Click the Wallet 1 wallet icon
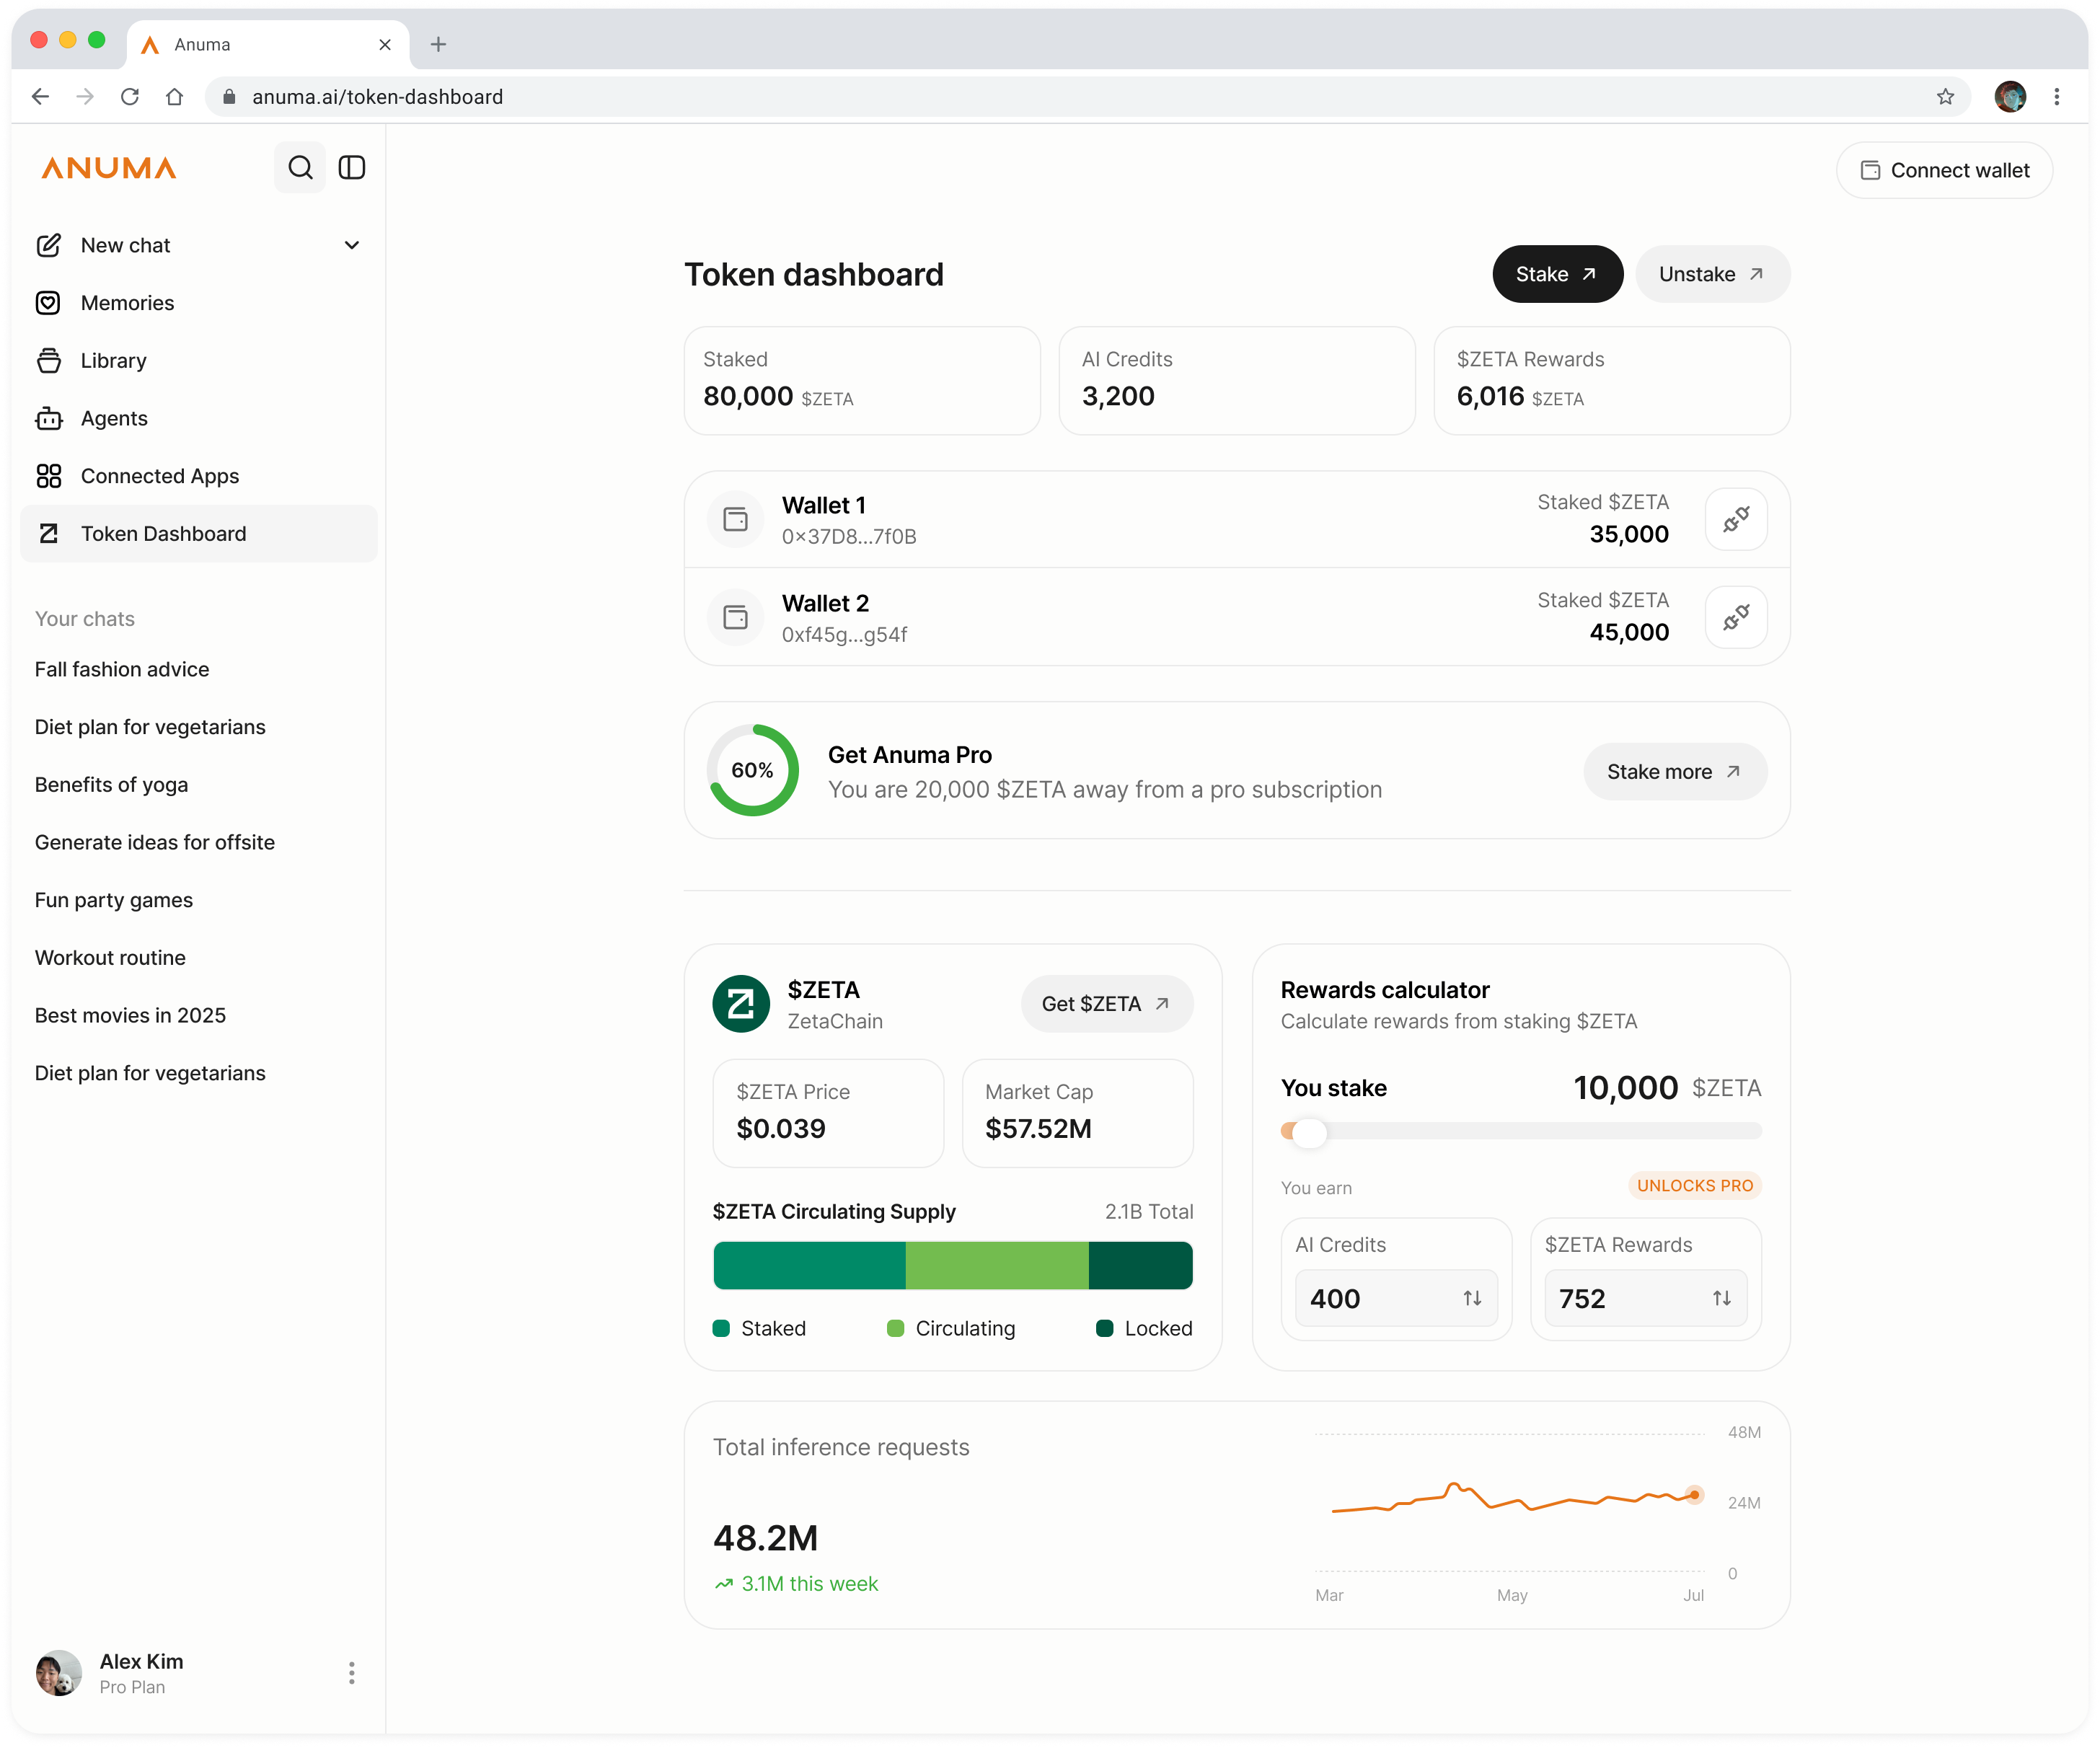2100x1748 pixels. [x=736, y=519]
